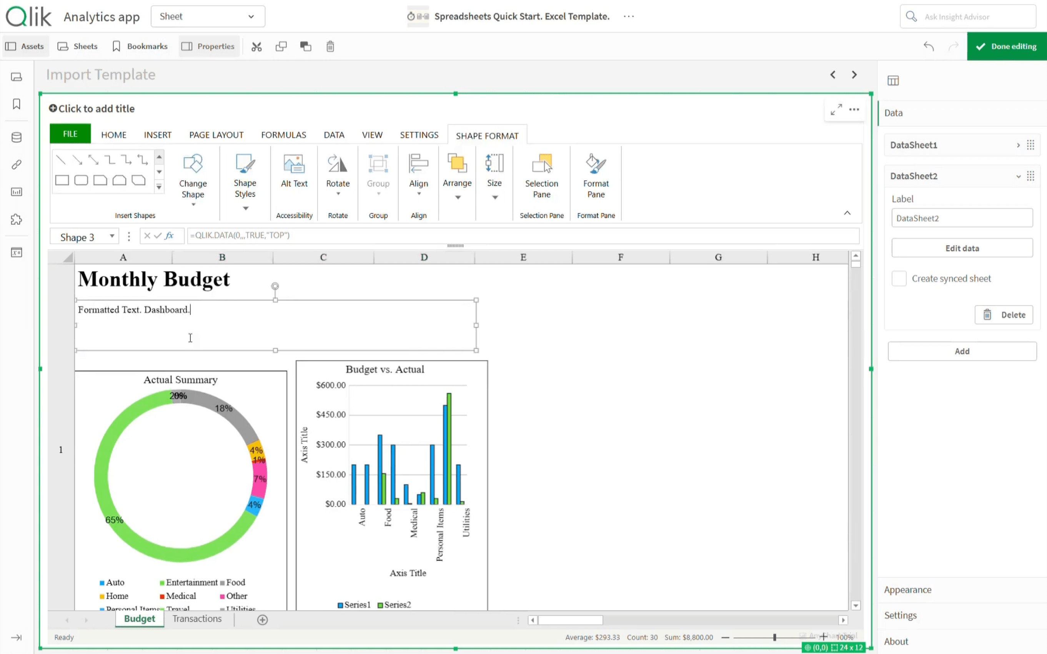Viewport: 1047px width, 654px height.
Task: Click the fullscreen expand icon on object
Action: point(836,110)
